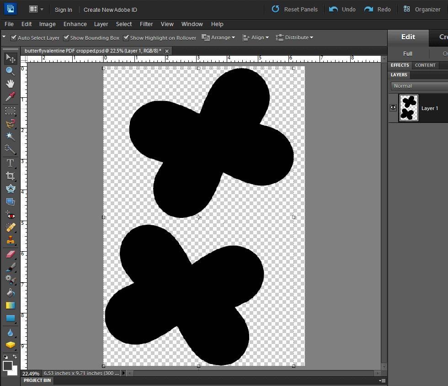Activate the Eyedropper tool
The height and width of the screenshot is (386, 448).
pyautogui.click(x=10, y=96)
